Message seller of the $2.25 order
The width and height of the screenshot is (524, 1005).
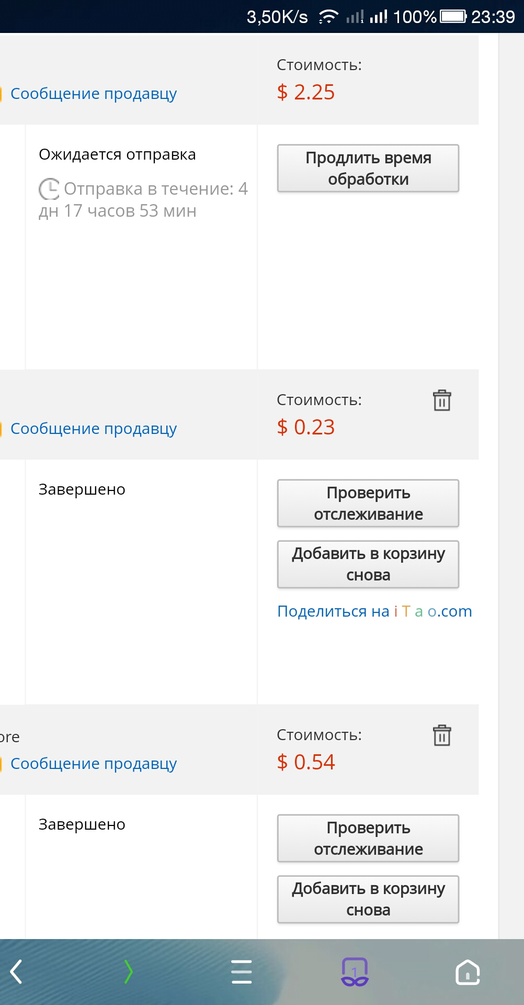(94, 94)
